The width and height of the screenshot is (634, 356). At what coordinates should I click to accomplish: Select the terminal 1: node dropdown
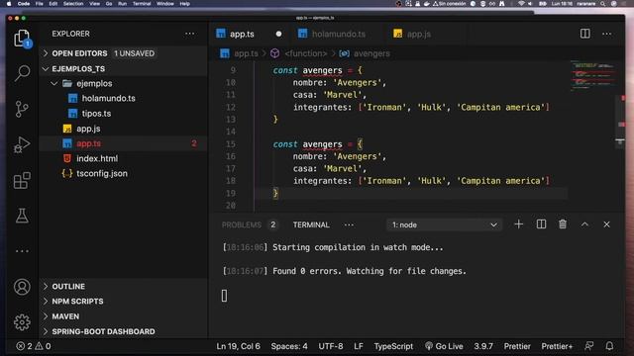pos(444,224)
